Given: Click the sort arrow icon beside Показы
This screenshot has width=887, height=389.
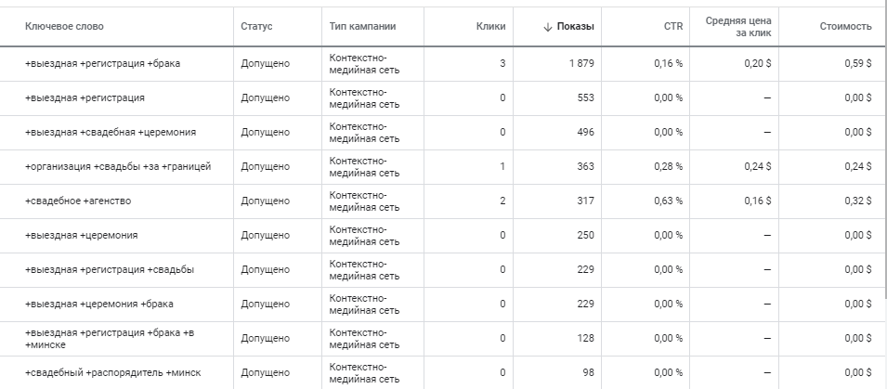Looking at the screenshot, I should [x=547, y=27].
